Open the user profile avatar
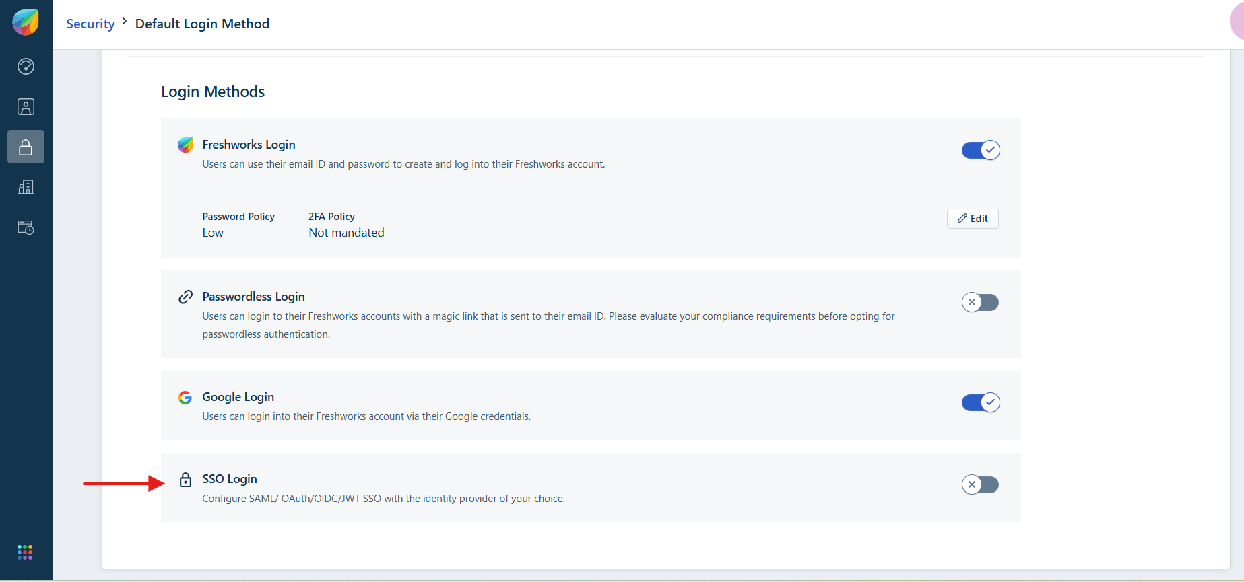Image resolution: width=1244 pixels, height=582 pixels. pyautogui.click(x=1237, y=22)
